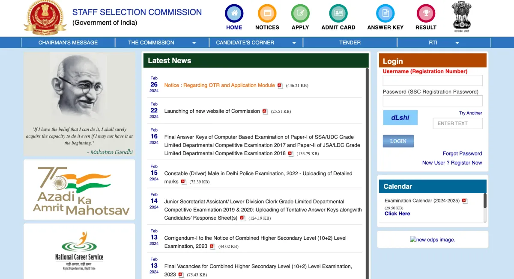Click New User ? Register Now link

(452, 163)
